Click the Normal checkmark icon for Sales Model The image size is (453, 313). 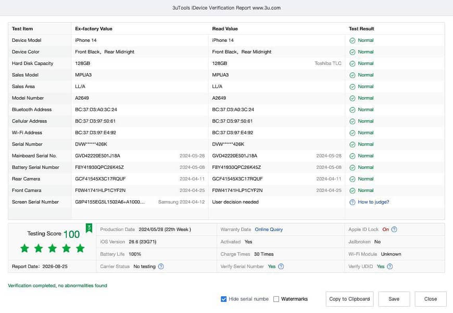point(352,75)
